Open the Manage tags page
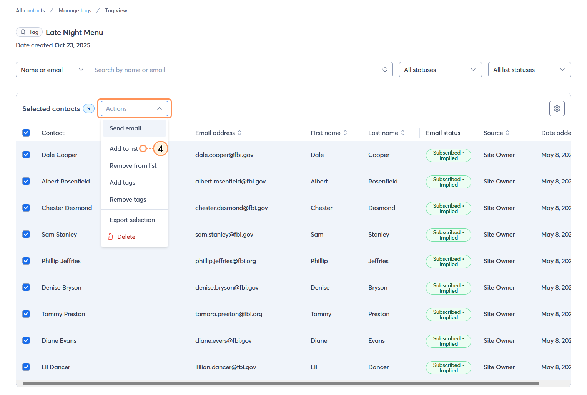Screen dimensions: 587x395 click(x=75, y=10)
